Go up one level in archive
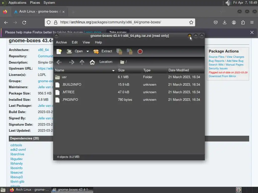This screenshot has height=193, width=258. coord(82,62)
